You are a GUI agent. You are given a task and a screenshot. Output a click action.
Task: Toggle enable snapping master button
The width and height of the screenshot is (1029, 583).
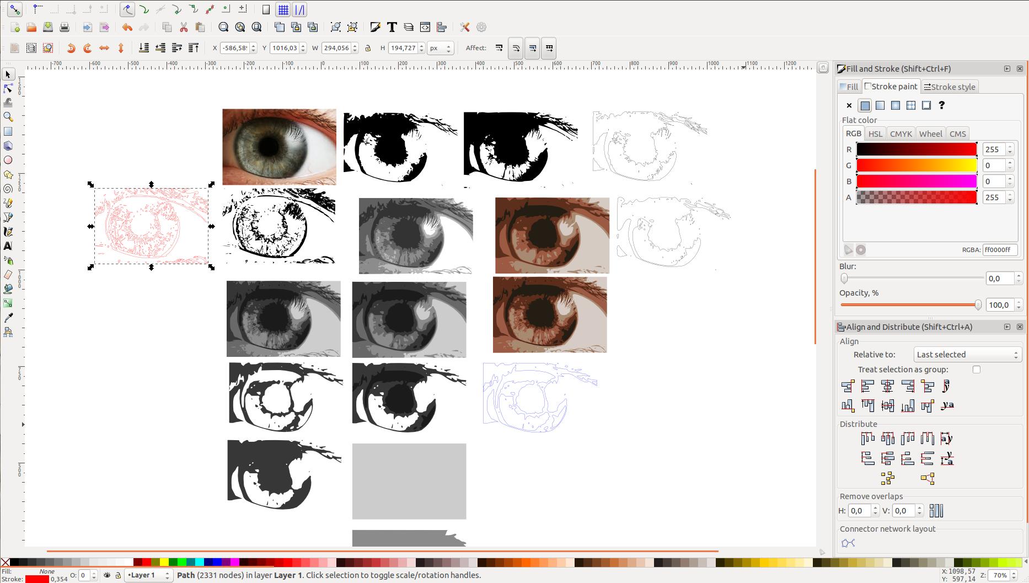point(14,10)
